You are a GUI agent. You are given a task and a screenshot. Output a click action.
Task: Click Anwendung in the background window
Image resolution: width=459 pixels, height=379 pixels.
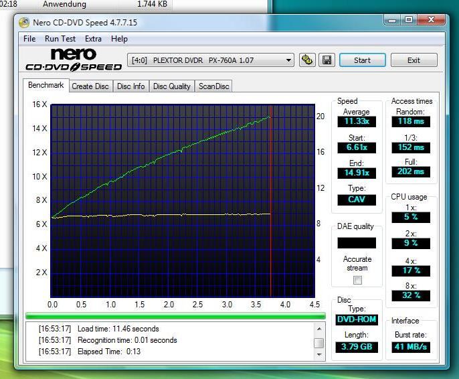click(64, 4)
